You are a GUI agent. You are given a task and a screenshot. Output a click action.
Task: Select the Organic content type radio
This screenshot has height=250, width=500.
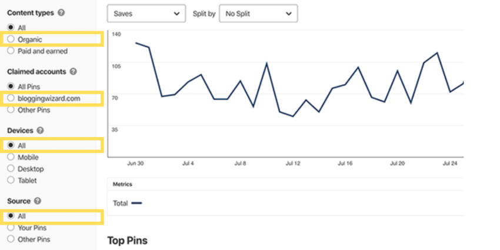(11, 39)
